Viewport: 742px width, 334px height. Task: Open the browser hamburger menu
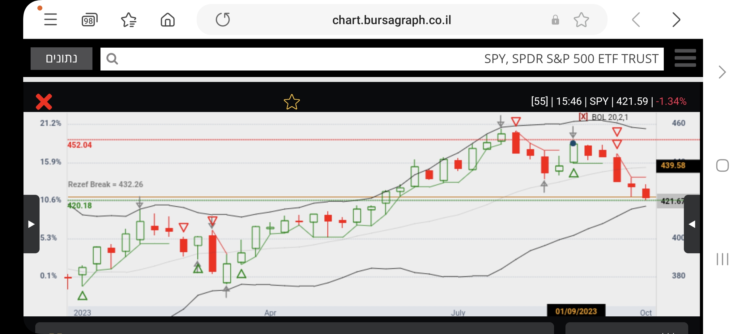(x=50, y=20)
